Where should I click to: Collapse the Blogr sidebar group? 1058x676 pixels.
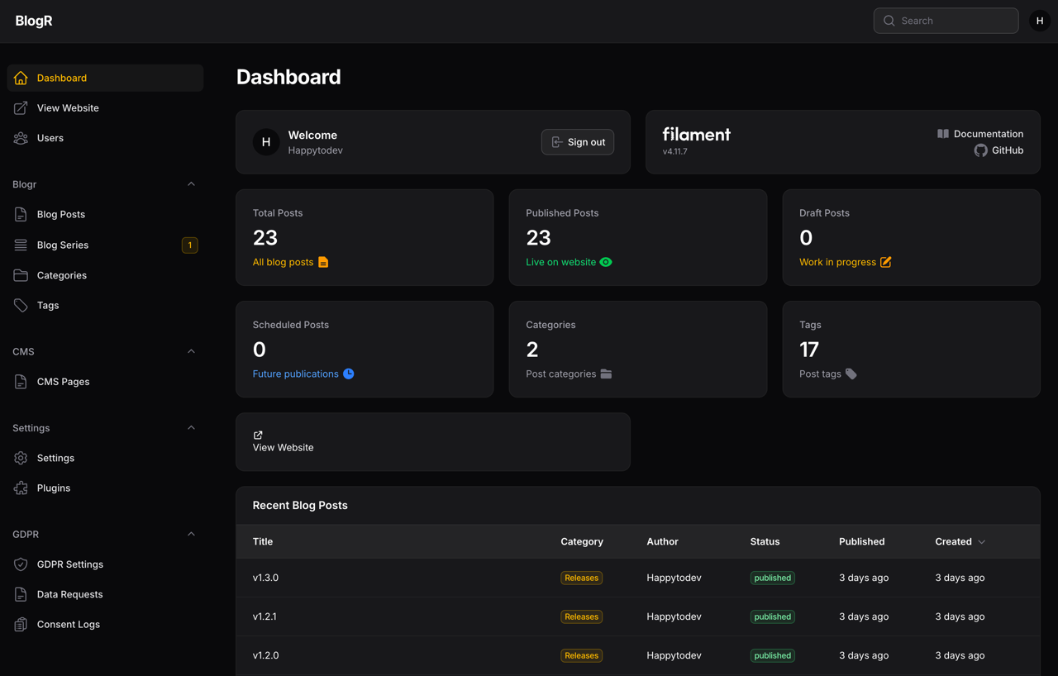coord(191,184)
